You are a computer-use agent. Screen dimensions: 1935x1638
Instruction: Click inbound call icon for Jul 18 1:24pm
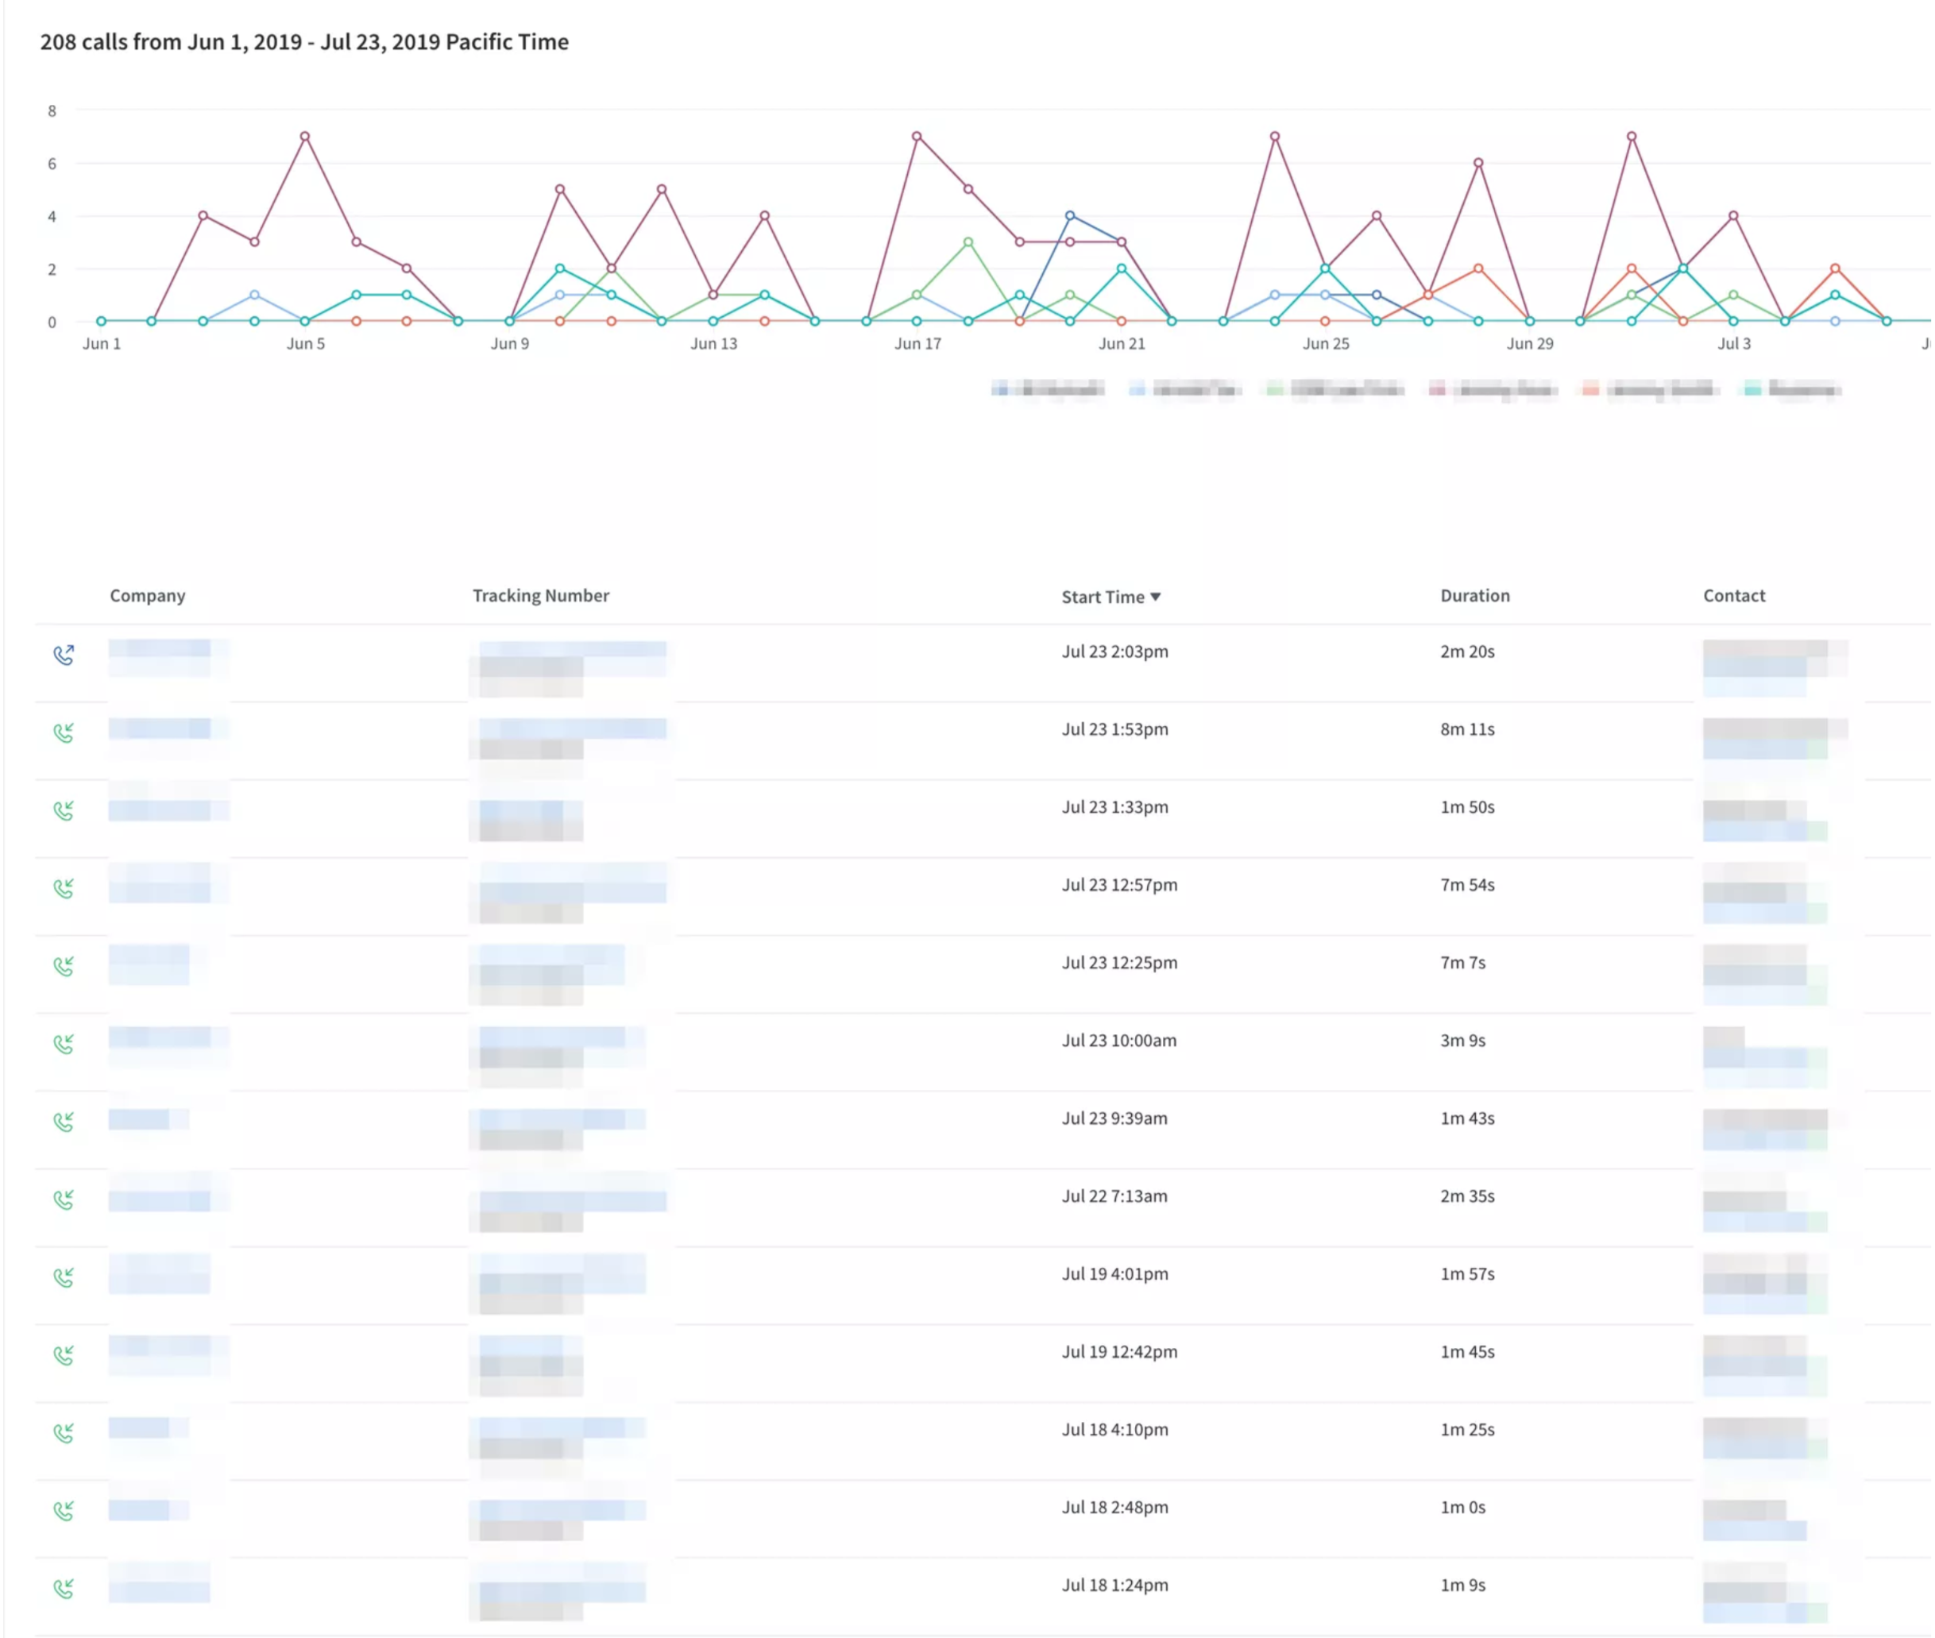pyautogui.click(x=63, y=1590)
